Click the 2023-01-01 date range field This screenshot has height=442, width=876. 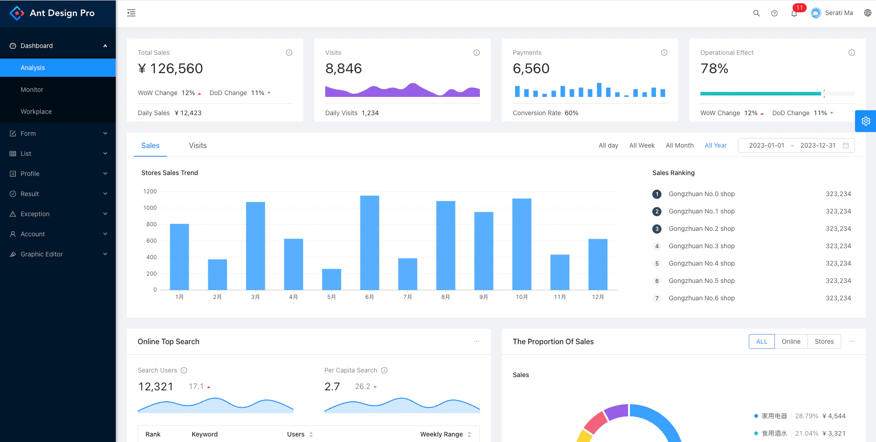point(767,145)
